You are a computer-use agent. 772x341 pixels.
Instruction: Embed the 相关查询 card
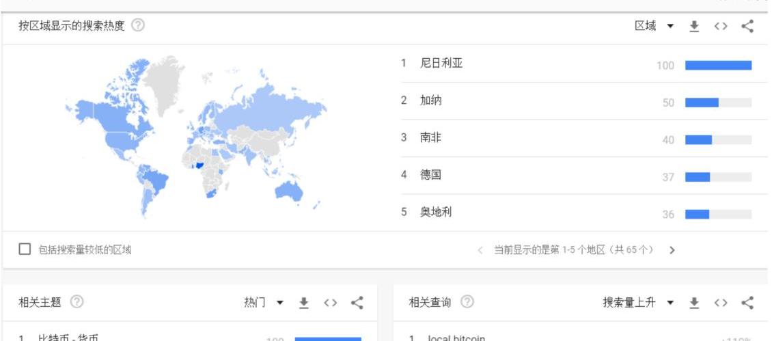pyautogui.click(x=720, y=302)
